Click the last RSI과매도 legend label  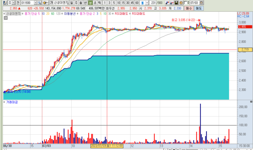138,14
